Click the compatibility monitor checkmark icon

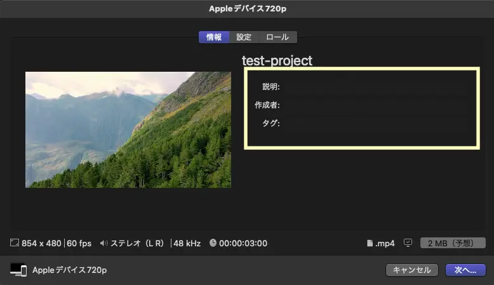point(408,243)
